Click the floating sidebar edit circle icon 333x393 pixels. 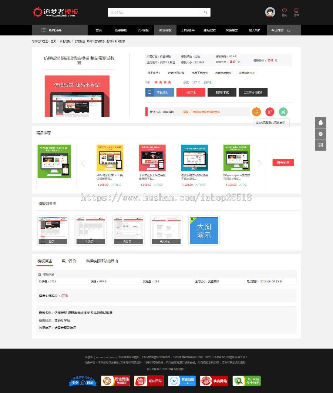(x=321, y=134)
